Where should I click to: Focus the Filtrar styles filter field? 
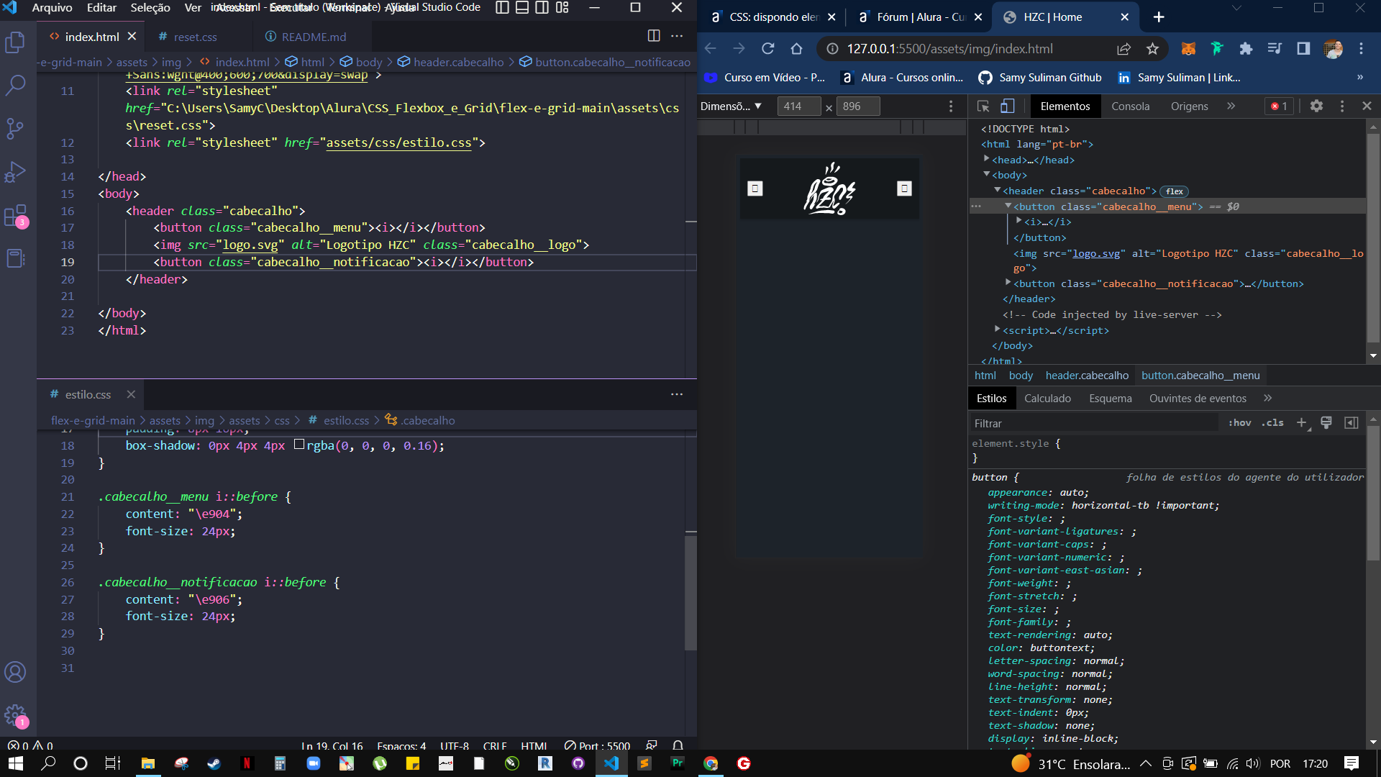point(1093,424)
